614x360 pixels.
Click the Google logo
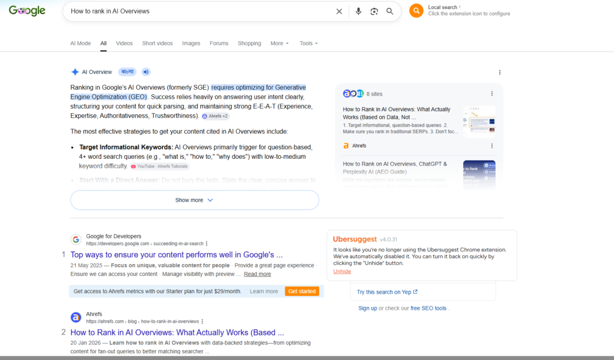pos(27,11)
